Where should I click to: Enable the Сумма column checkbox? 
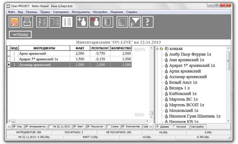pyautogui.click(x=108, y=127)
